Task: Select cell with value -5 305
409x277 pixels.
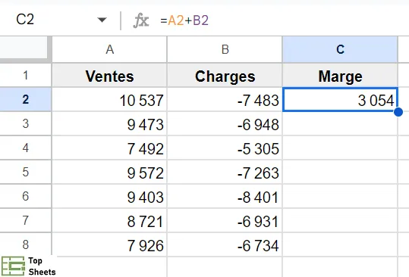Action: tap(225, 148)
